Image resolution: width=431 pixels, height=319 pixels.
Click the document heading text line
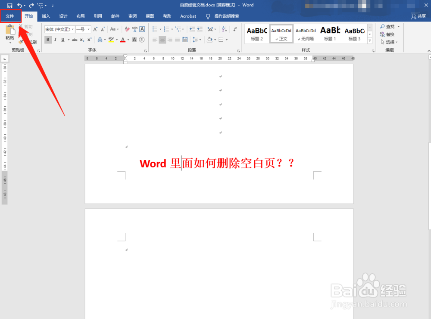pos(217,163)
